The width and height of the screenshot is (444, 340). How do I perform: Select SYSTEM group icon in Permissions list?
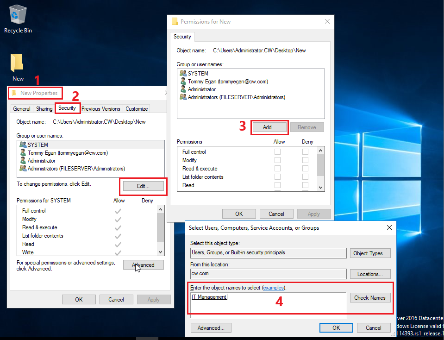tap(183, 73)
